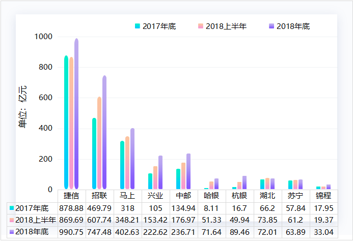Image resolution: width=353 pixels, height=246 pixels.
Task: Click table cell 8.11
Action: pos(211,208)
